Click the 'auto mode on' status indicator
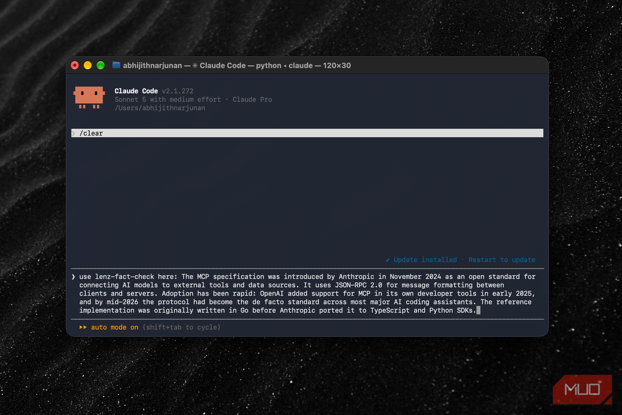This screenshot has height=415, width=622. (x=115, y=327)
